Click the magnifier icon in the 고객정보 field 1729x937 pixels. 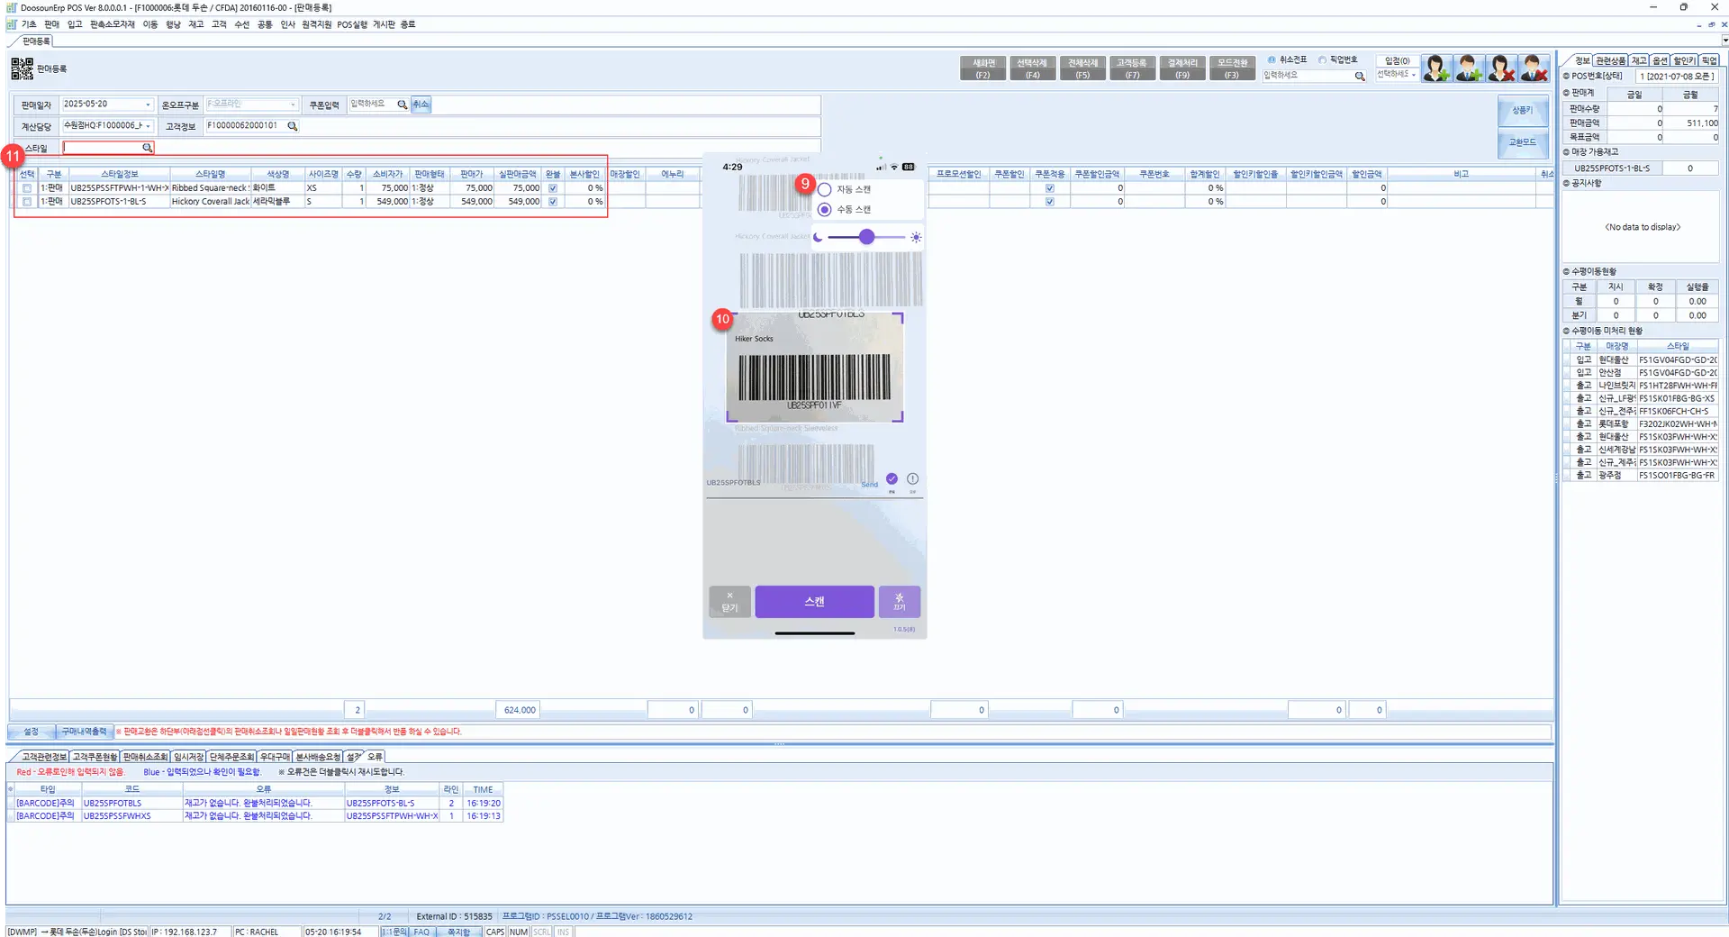coord(293,126)
